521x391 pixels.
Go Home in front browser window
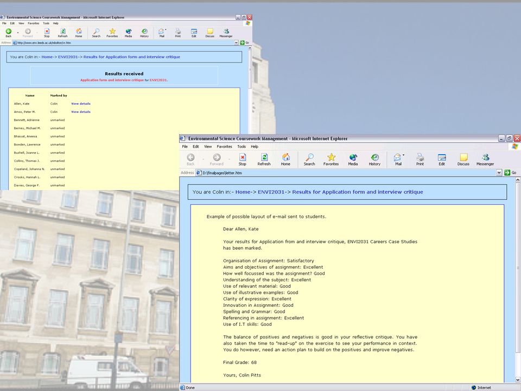[286, 159]
